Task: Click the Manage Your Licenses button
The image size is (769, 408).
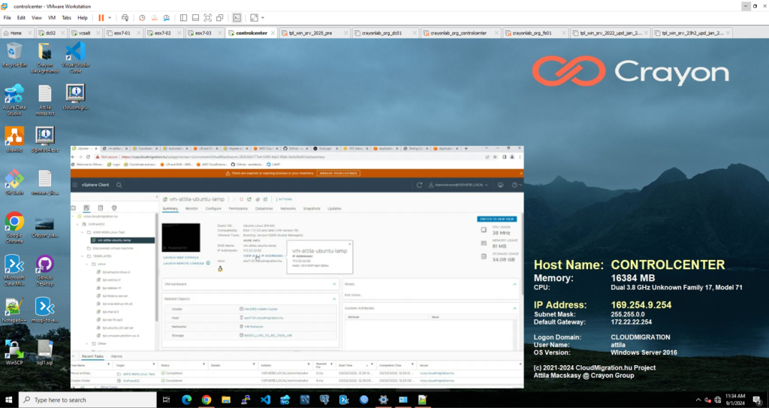Action: (338, 173)
